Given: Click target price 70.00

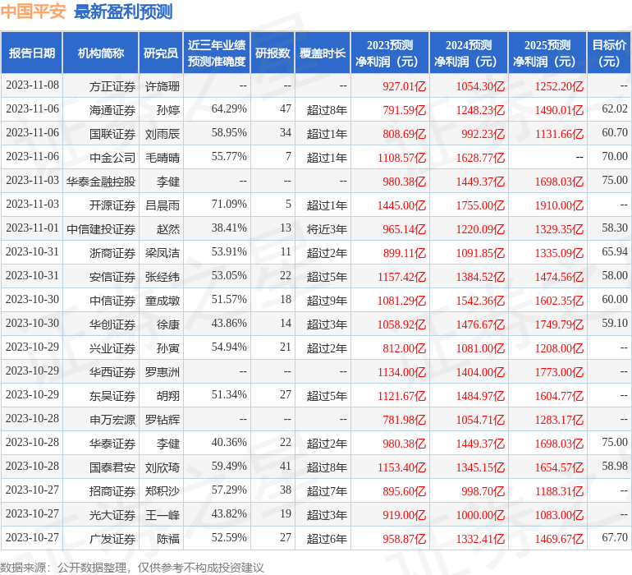Looking at the screenshot, I should click(x=615, y=156).
